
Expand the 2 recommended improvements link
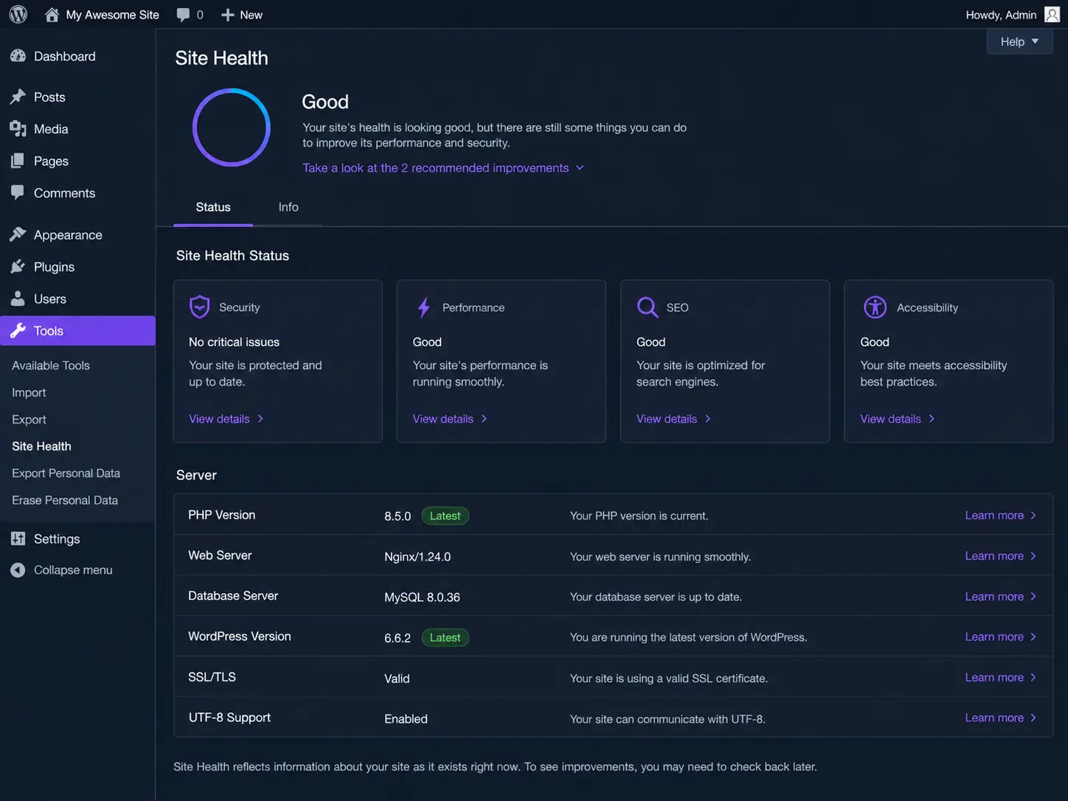443,168
